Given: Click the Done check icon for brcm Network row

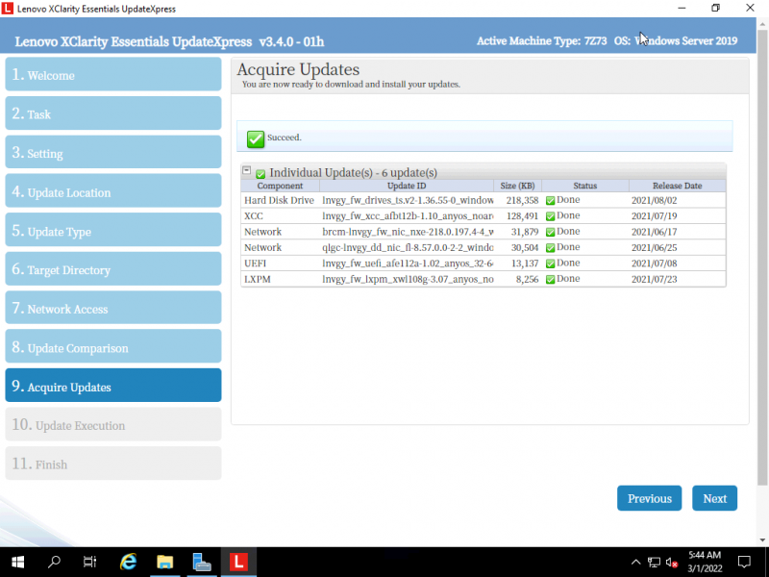Looking at the screenshot, I should (550, 232).
